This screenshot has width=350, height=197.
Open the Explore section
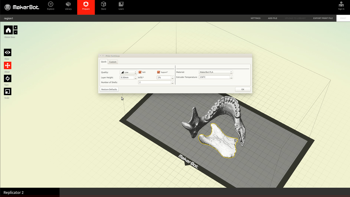click(x=51, y=6)
